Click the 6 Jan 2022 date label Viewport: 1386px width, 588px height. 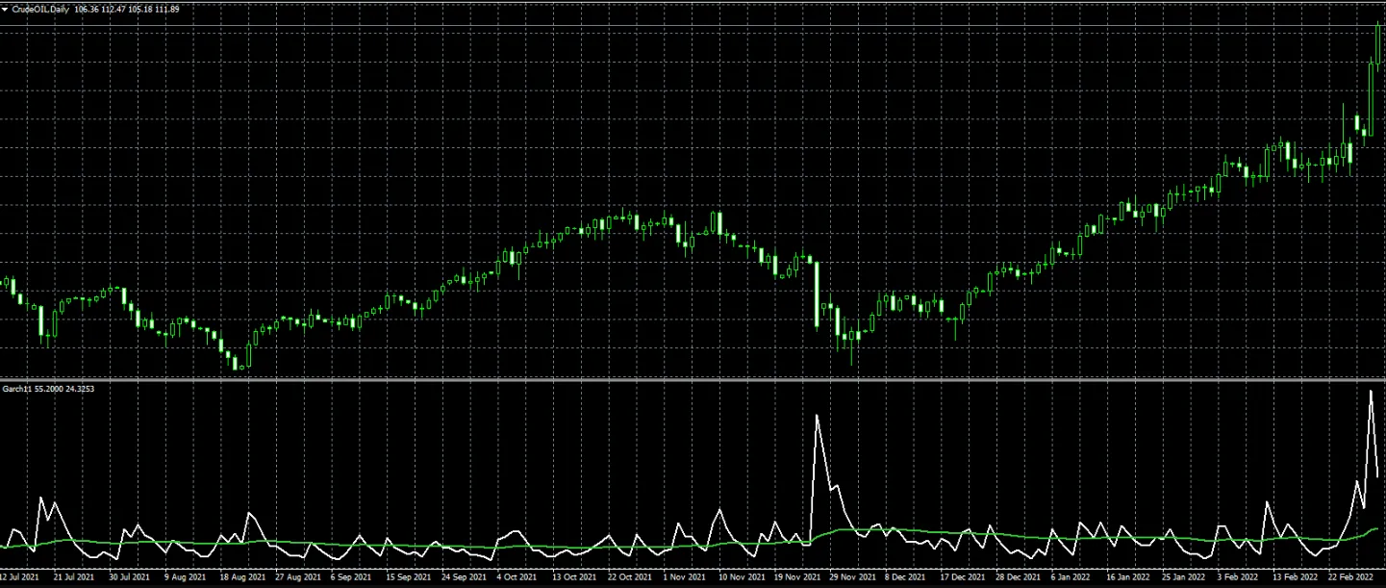coord(1071,578)
